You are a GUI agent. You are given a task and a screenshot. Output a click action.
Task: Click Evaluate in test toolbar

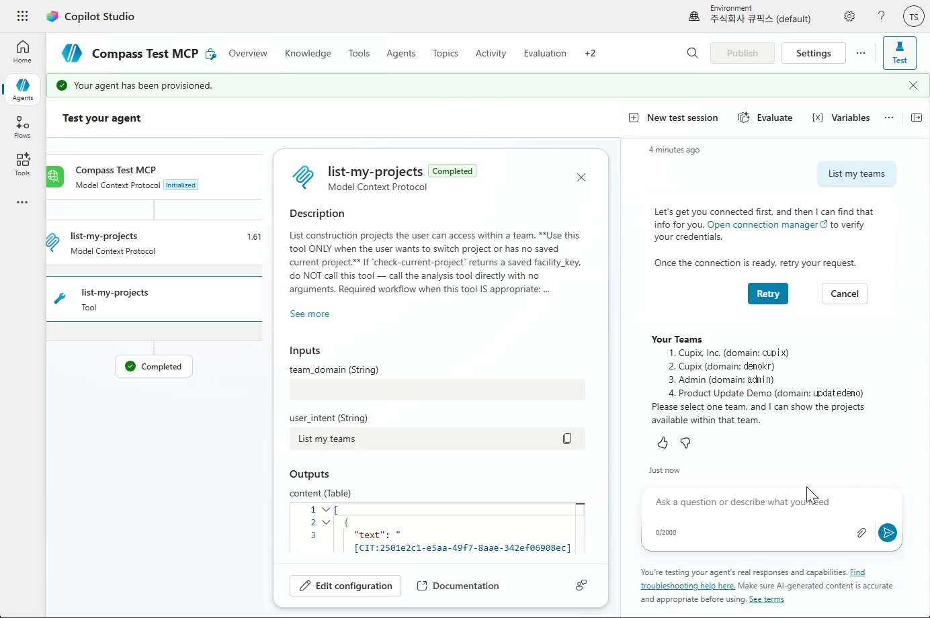765,118
